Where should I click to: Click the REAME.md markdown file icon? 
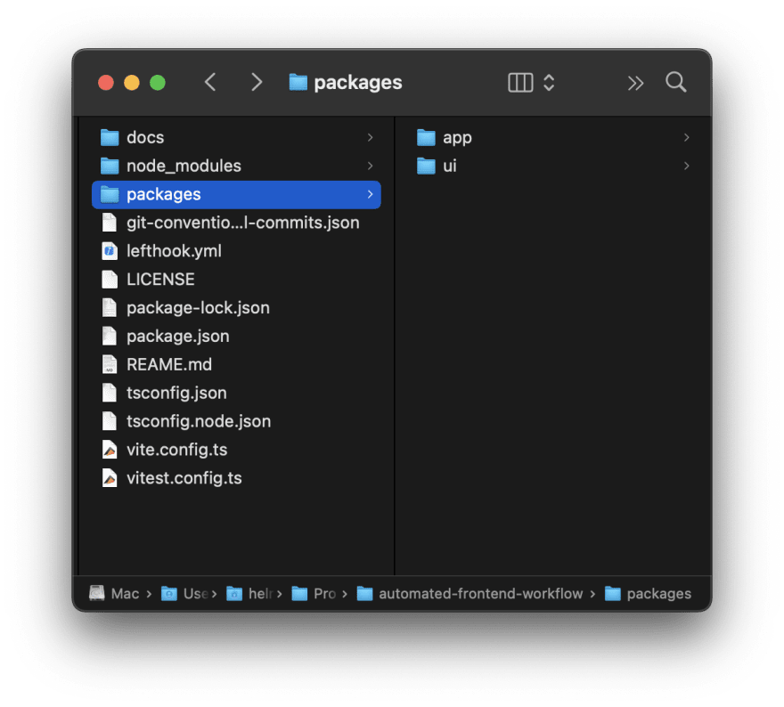[110, 365]
